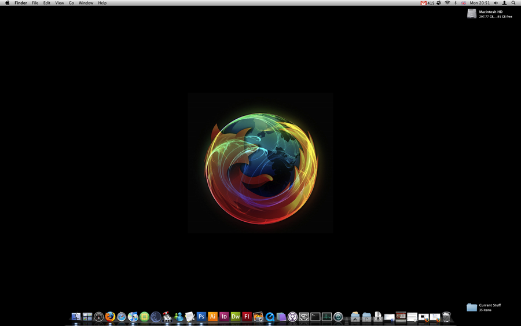
Task: Open the File menu
Action: point(35,3)
